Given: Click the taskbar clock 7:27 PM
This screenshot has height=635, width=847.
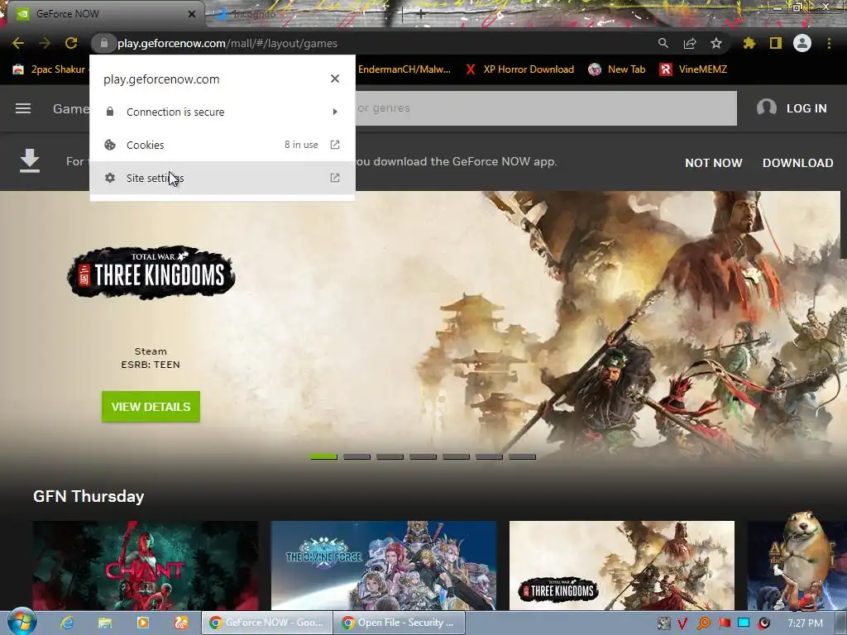Looking at the screenshot, I should point(805,623).
